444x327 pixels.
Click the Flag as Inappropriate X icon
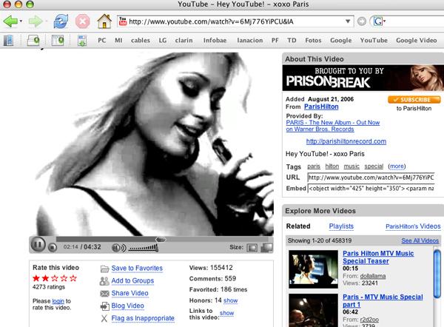tap(104, 318)
